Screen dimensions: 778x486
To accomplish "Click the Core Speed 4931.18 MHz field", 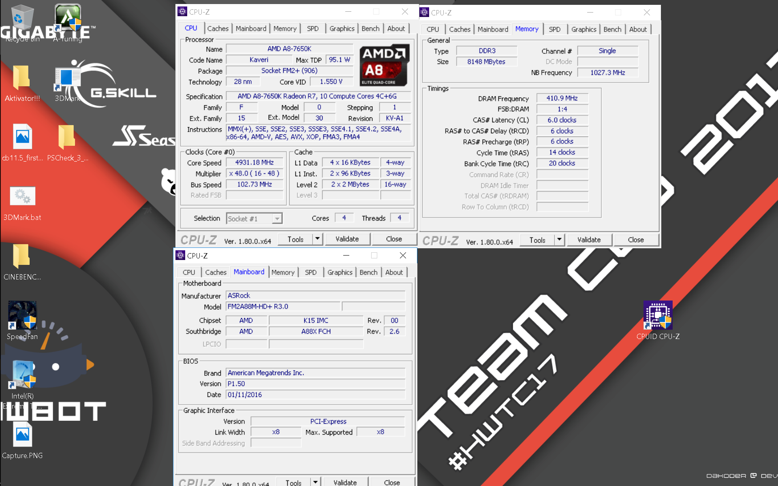I will click(254, 162).
